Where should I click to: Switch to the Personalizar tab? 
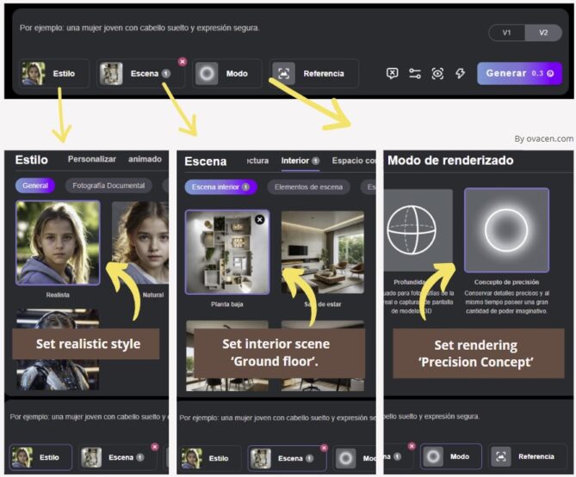[91, 159]
